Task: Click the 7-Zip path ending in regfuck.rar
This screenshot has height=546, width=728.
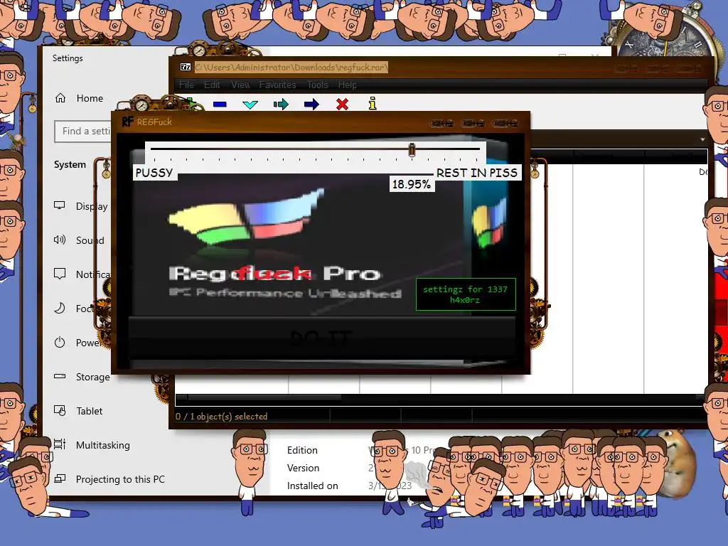Action: (x=291, y=68)
